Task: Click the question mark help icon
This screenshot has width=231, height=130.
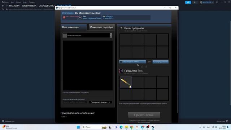Action: 121,28
